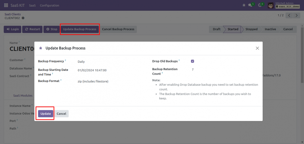This screenshot has height=144, width=304.
Task: Open the SaaS Clients breadcrumb link
Action: (13, 14)
